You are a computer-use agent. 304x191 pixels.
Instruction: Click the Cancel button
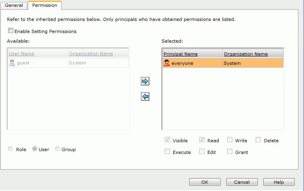click(242, 182)
